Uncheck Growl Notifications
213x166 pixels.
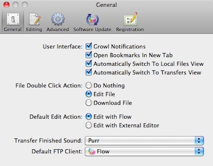(x=89, y=46)
